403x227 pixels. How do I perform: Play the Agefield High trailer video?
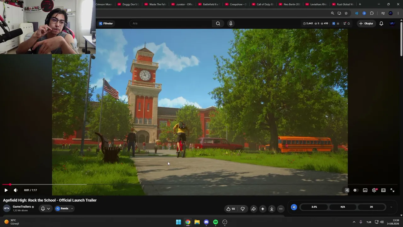[6, 190]
